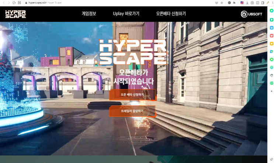Image resolution: width=274 pixels, height=163 pixels.
Task: Reload the Hyper Scape page
Action: 14,3
